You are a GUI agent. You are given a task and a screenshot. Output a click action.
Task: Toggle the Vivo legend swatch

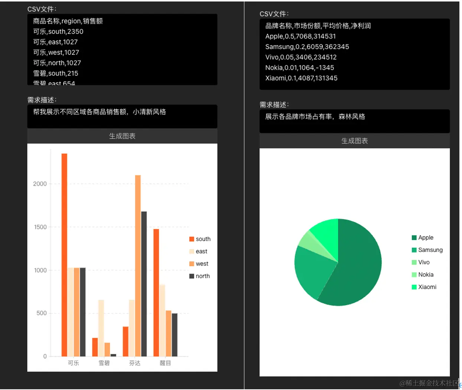click(x=414, y=262)
